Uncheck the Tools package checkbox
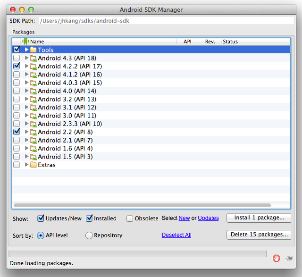 [x=17, y=50]
